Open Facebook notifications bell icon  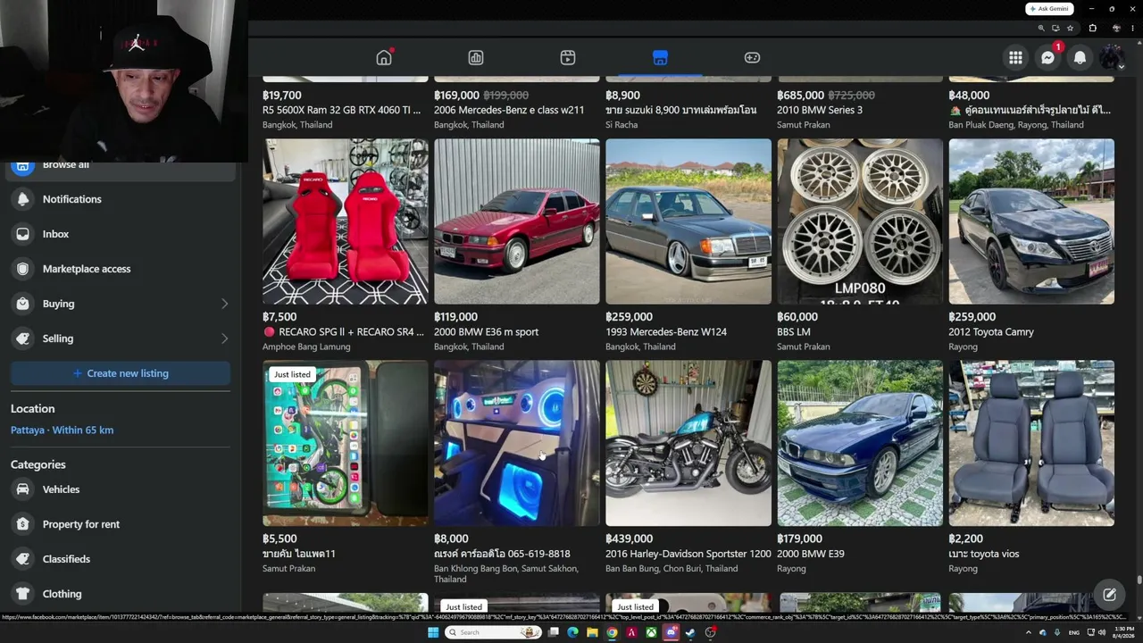tap(1080, 58)
